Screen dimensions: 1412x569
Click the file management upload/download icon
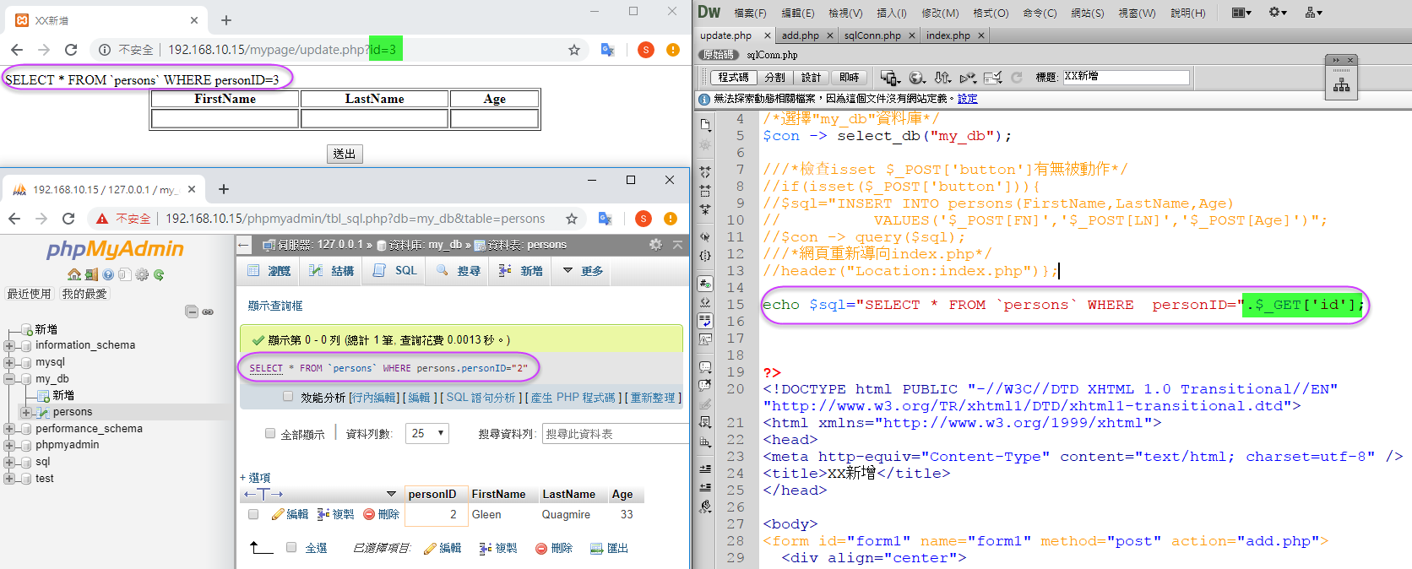coord(942,78)
